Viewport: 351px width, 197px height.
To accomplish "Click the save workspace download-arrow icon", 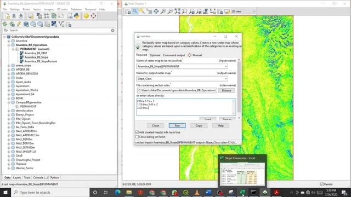I will [x=21, y=16].
